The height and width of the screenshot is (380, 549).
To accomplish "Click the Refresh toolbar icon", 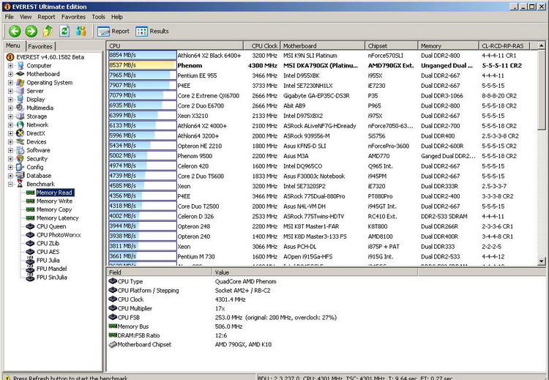I will tap(64, 31).
